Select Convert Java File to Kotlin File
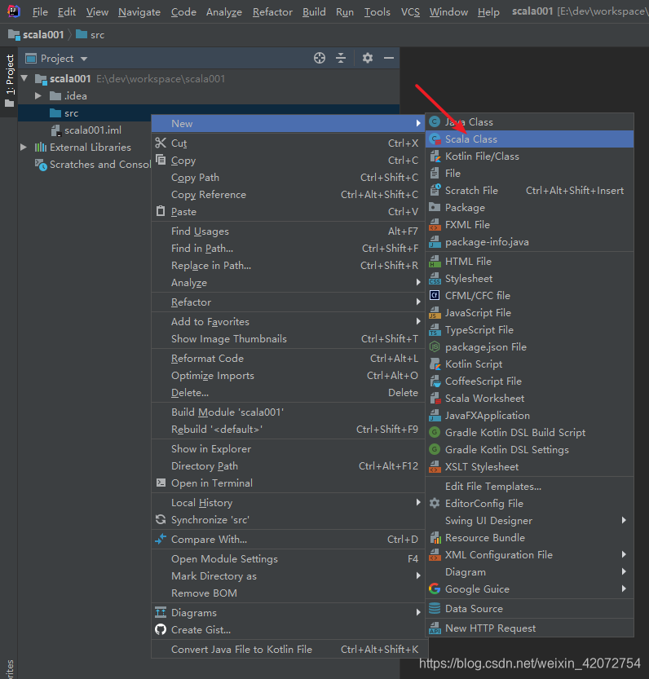 click(288, 649)
